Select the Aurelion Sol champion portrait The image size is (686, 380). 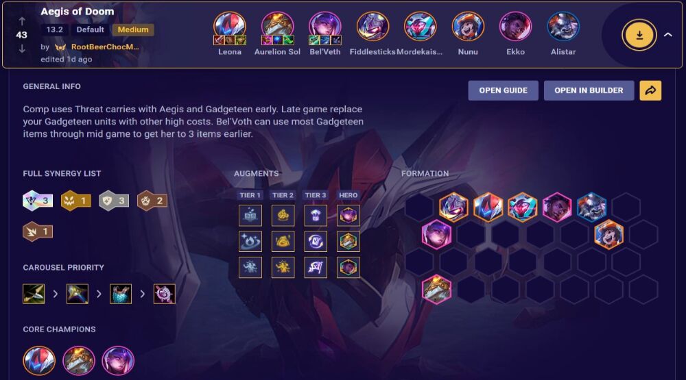(277, 27)
